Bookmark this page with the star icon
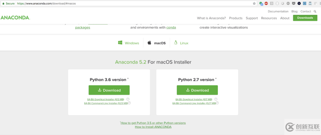Viewport: 321px width, 135px height. pos(254,3)
